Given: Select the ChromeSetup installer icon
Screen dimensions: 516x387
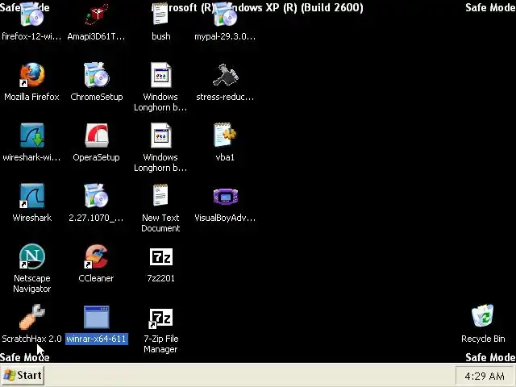Looking at the screenshot, I should [96, 75].
